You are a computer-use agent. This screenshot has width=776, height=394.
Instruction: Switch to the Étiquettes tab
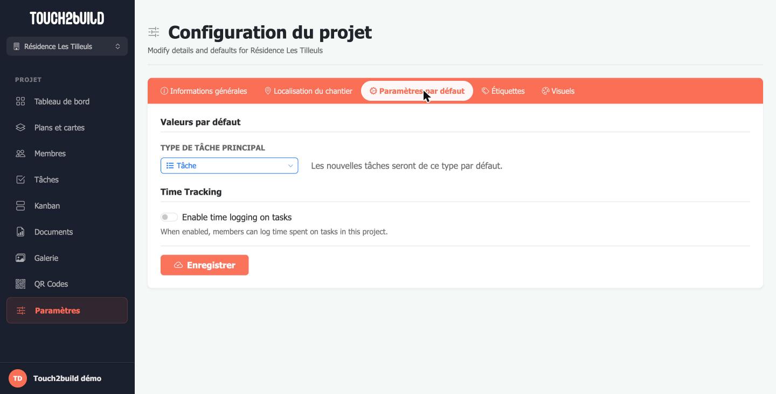coord(503,91)
